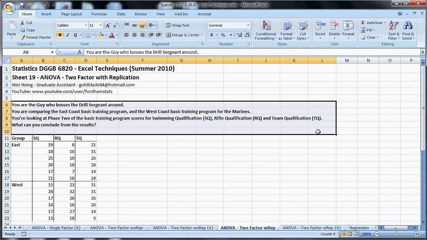
Task: Select Bottom Align in Alignment group
Action: pos(142,25)
